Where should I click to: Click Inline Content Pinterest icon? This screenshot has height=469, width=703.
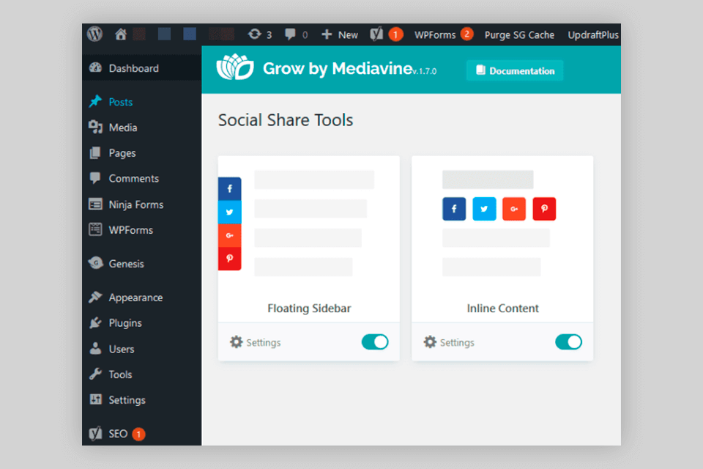(544, 209)
